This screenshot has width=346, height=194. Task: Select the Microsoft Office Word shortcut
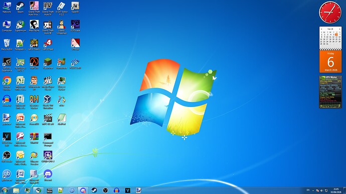coord(20,176)
